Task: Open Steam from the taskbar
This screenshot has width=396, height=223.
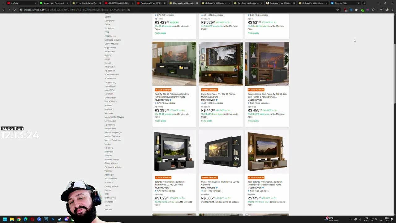Action: [59, 219]
